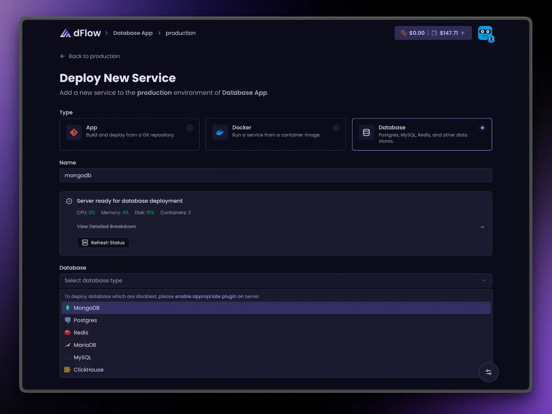The width and height of the screenshot is (552, 414).
Task: Go Back to production link
Action: (x=90, y=56)
